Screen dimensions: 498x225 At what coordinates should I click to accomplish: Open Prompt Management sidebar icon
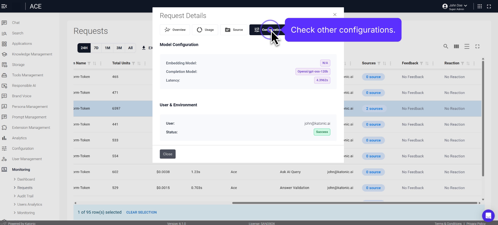pyautogui.click(x=4, y=117)
